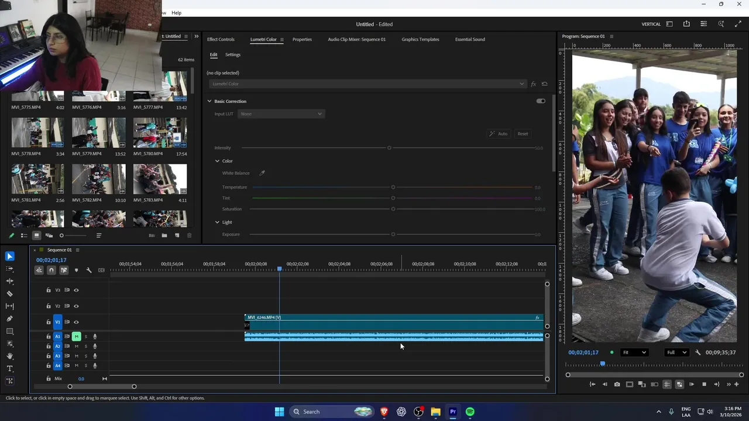The width and height of the screenshot is (749, 421).
Task: Select the Ripple Edit tool
Action: tap(9, 281)
